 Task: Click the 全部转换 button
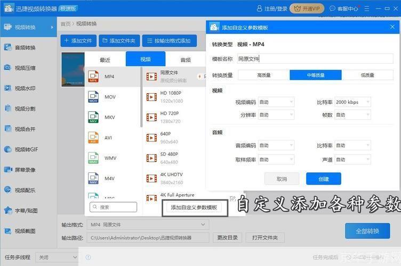367,231
